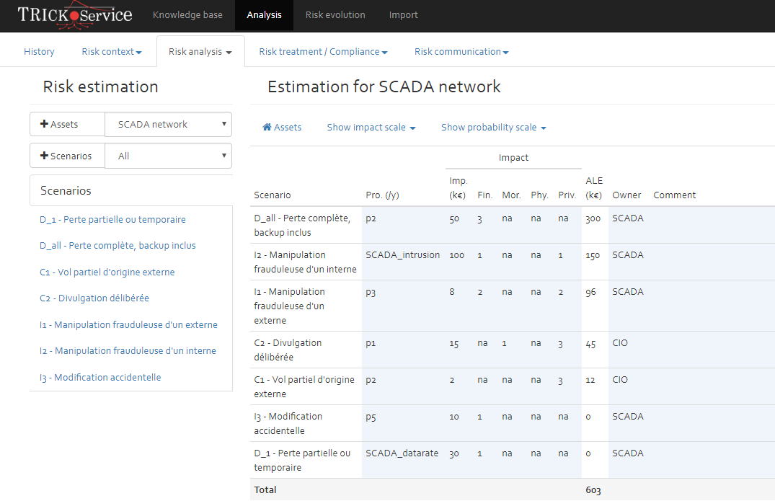775x501 pixels.
Task: Click SCADA_intrusion probability value
Action: pyautogui.click(x=403, y=255)
